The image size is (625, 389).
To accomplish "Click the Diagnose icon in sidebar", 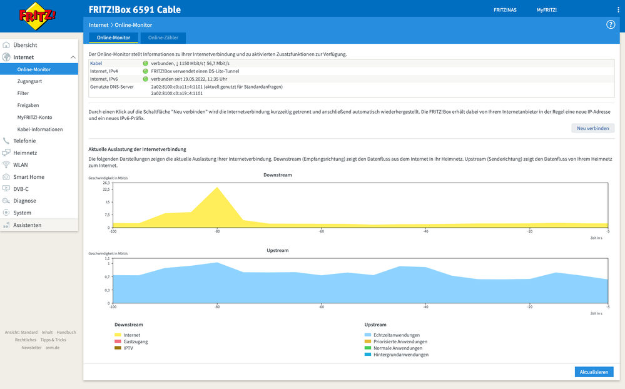I will click(x=7, y=201).
